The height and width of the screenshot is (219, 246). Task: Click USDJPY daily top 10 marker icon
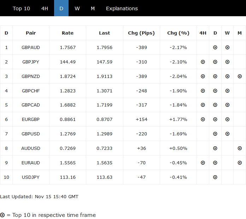[x=215, y=177]
